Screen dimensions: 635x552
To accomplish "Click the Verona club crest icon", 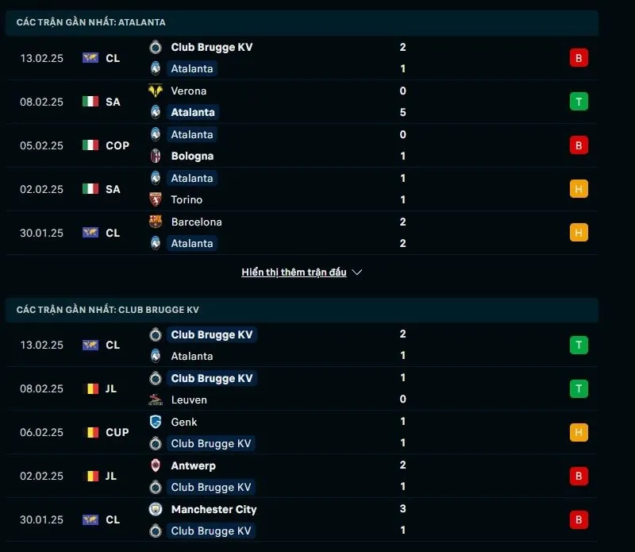I will (x=156, y=91).
